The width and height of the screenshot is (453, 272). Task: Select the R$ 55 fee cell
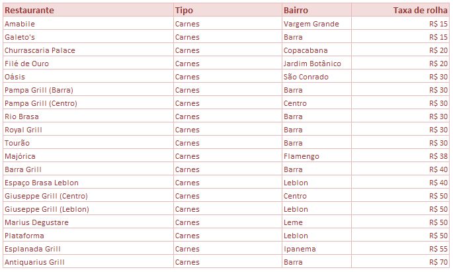coord(400,249)
